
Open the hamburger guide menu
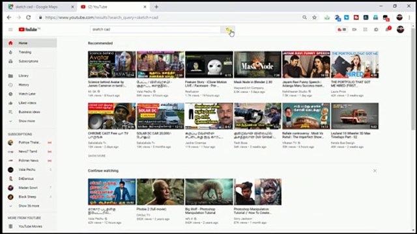[10, 29]
